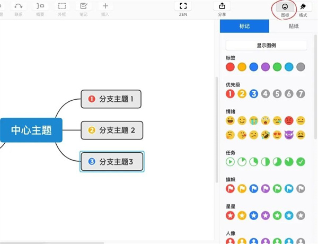
Task: Click the 显示图例 button
Action: coord(266,46)
